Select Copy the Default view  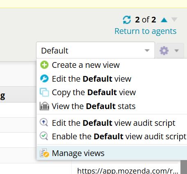click(94, 92)
